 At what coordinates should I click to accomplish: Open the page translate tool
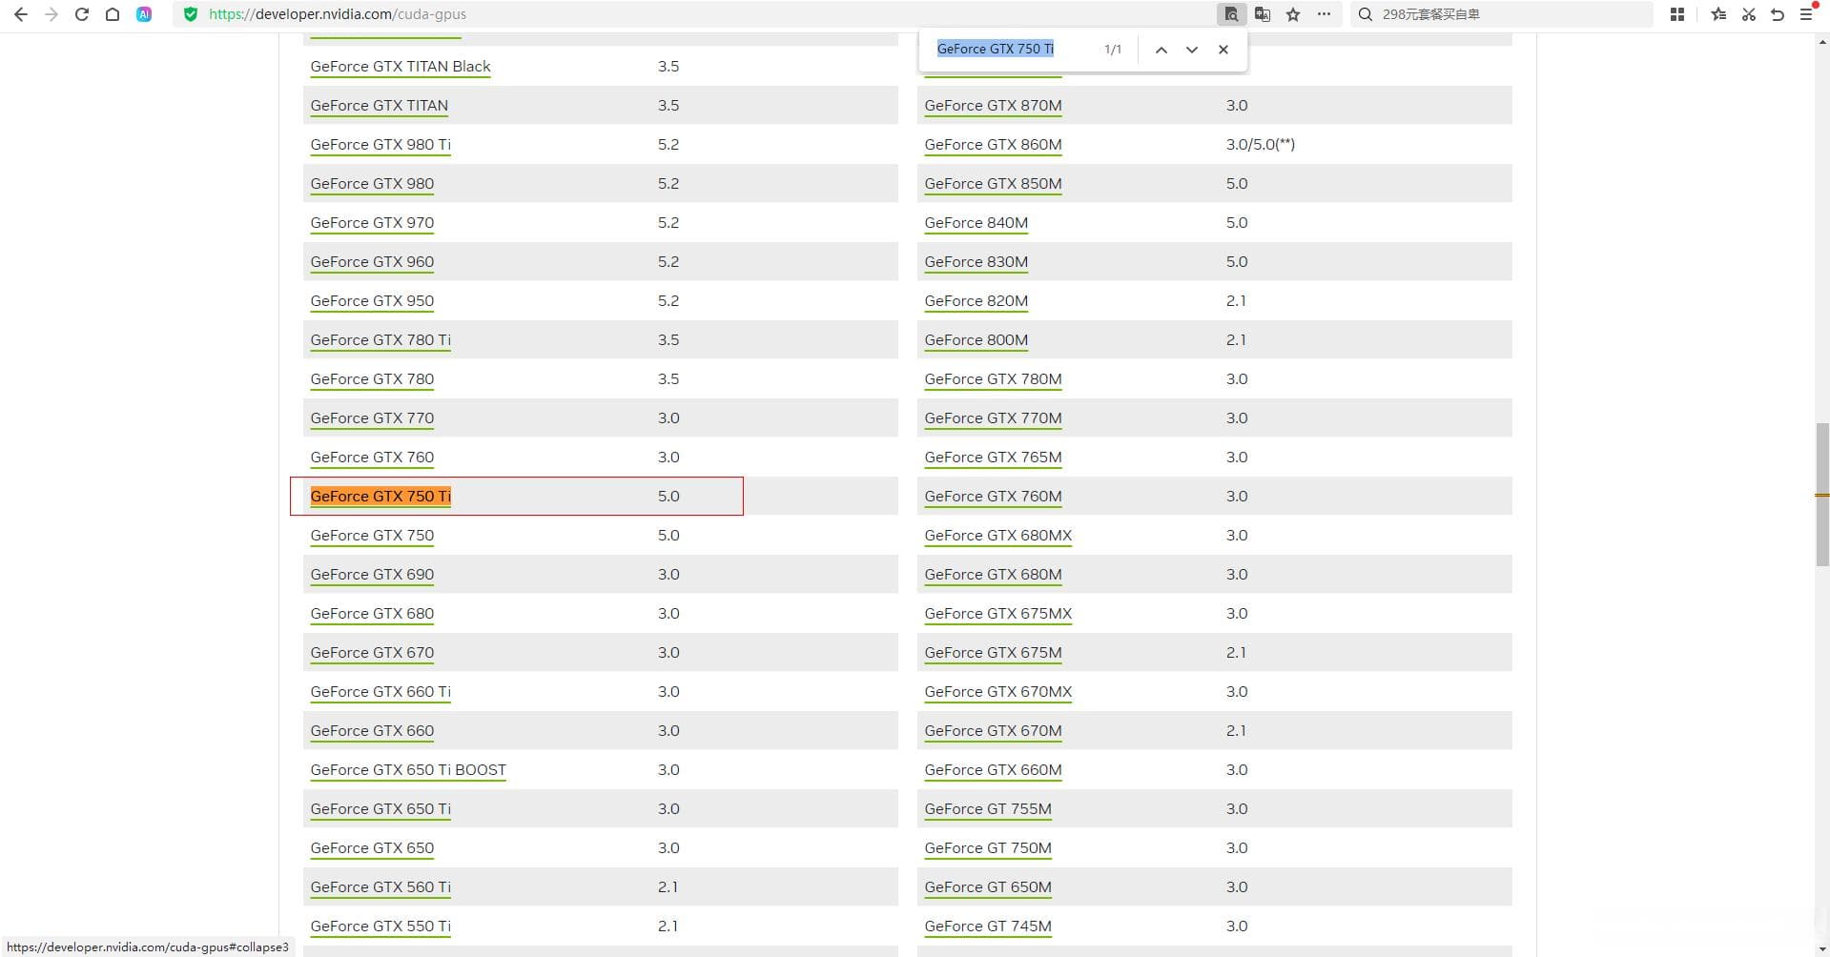click(1263, 14)
